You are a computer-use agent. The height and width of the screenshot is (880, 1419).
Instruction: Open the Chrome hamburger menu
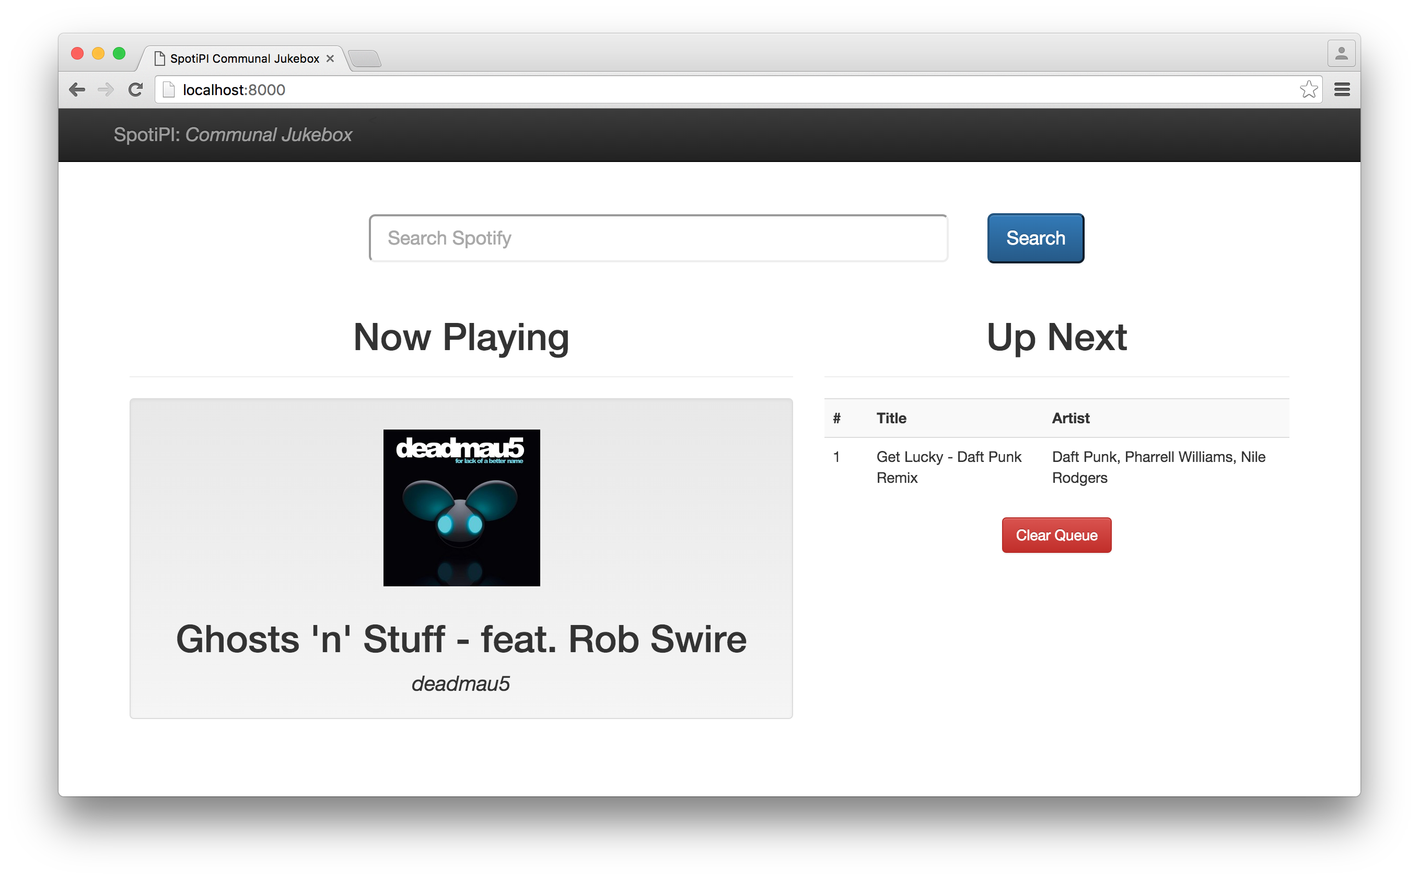[1342, 90]
